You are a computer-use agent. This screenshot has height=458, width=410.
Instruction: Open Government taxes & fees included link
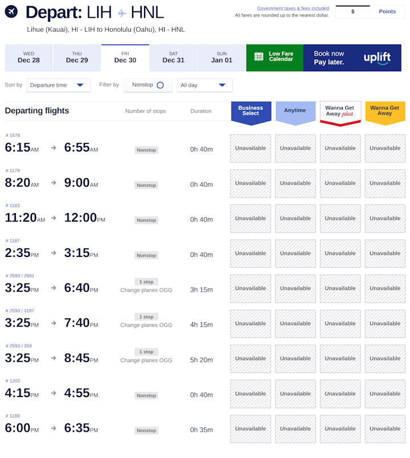tap(293, 9)
